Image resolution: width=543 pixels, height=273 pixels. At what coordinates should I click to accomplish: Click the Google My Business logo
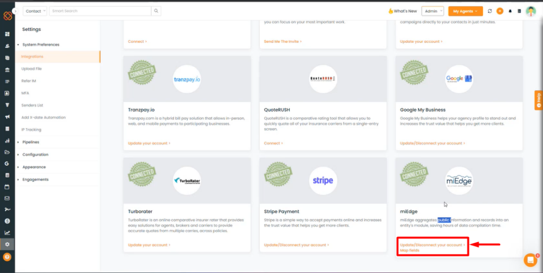[459, 79]
